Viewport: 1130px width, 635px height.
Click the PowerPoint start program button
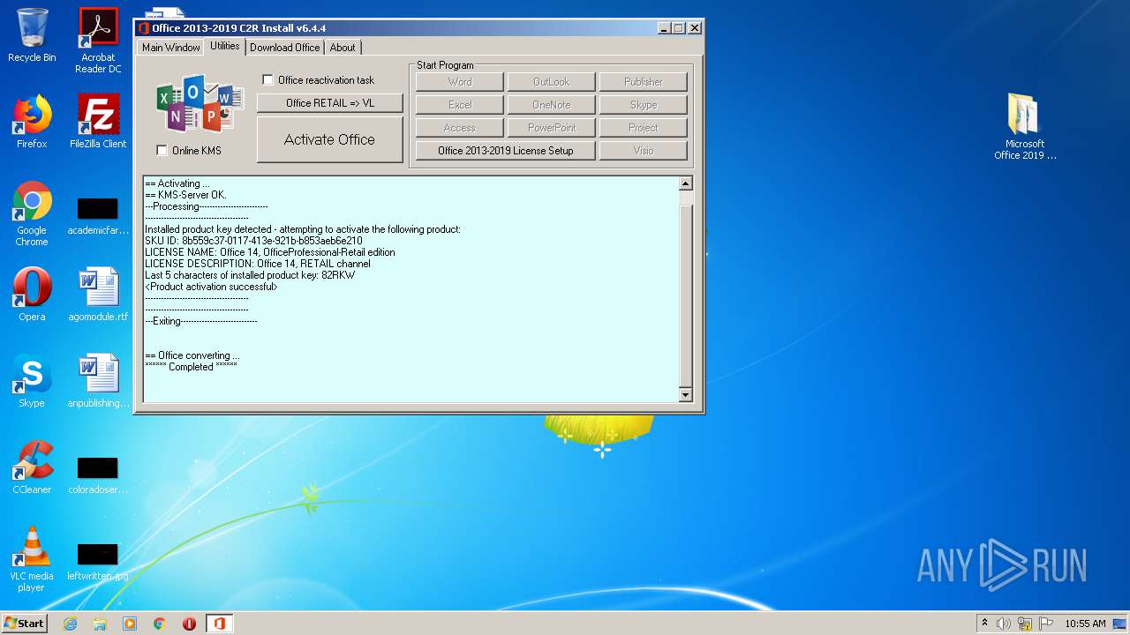[x=552, y=128]
